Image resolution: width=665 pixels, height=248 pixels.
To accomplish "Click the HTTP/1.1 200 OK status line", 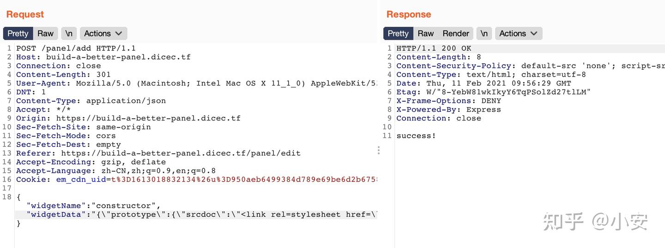I will tap(434, 48).
